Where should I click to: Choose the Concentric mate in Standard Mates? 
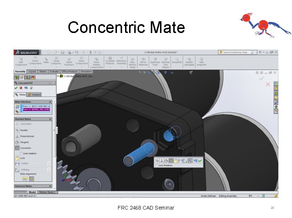(x=17, y=148)
